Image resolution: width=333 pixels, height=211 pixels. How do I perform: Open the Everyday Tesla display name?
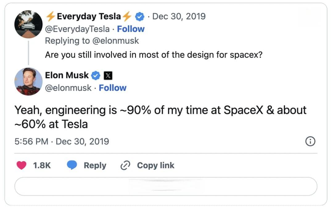click(89, 16)
